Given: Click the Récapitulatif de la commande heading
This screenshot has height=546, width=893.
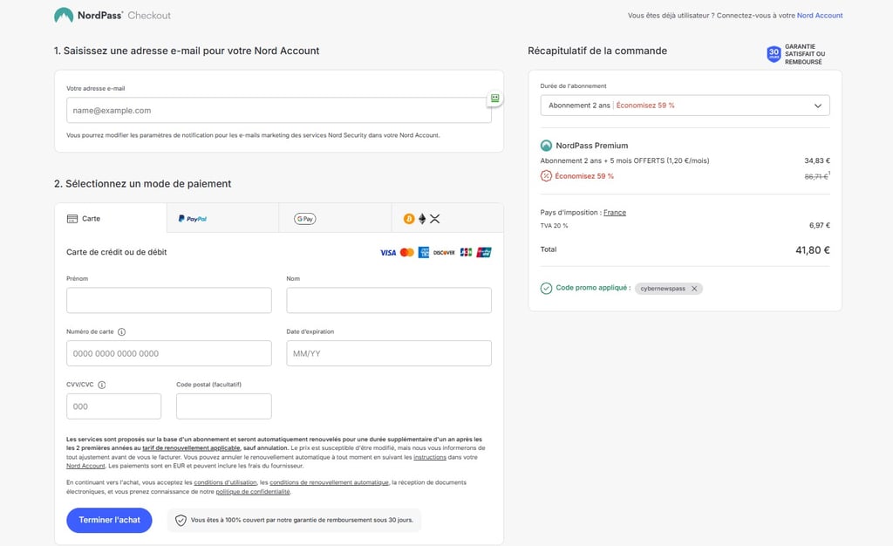Looking at the screenshot, I should (x=596, y=51).
